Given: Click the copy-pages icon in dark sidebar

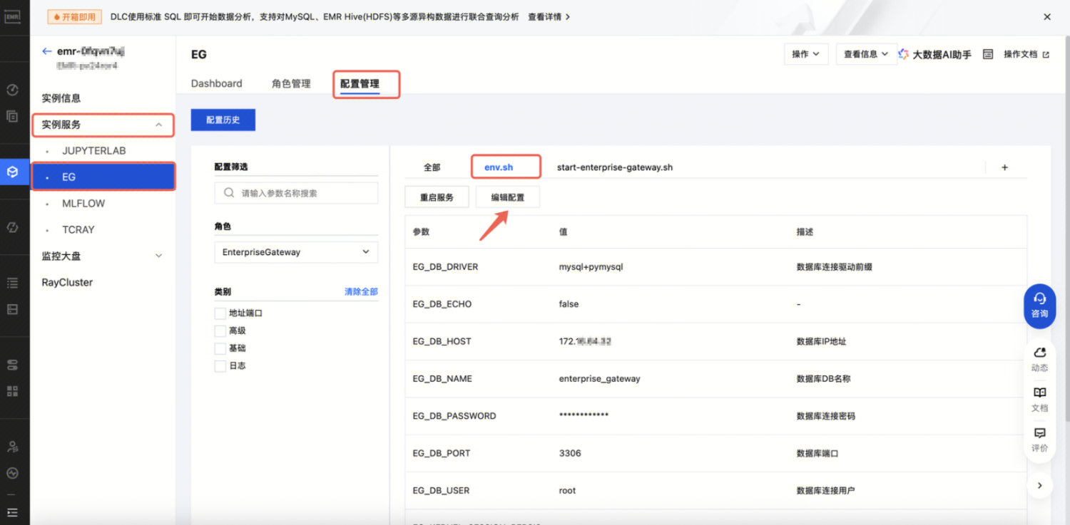Looking at the screenshot, I should 12,116.
